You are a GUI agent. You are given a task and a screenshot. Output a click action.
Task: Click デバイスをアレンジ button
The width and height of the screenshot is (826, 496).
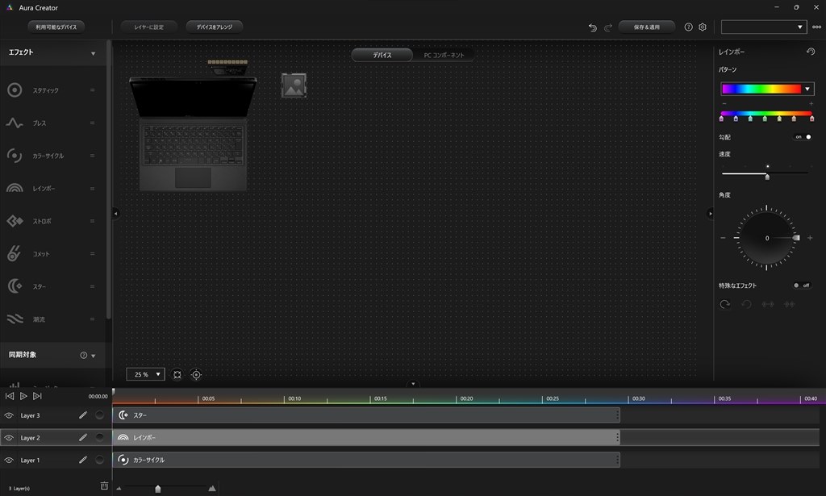coord(215,27)
